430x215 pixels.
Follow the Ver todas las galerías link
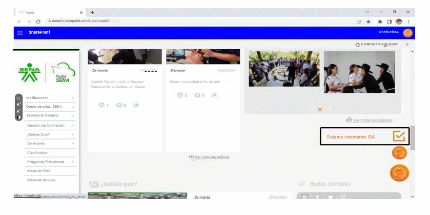[372, 120]
